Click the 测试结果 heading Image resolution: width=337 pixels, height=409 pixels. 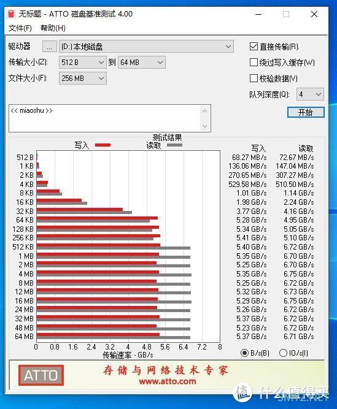pyautogui.click(x=167, y=137)
